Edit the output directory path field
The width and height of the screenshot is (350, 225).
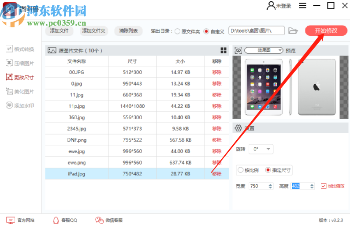(257, 31)
